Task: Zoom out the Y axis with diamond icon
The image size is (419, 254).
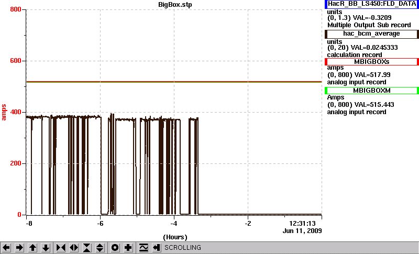Action: (x=100, y=248)
